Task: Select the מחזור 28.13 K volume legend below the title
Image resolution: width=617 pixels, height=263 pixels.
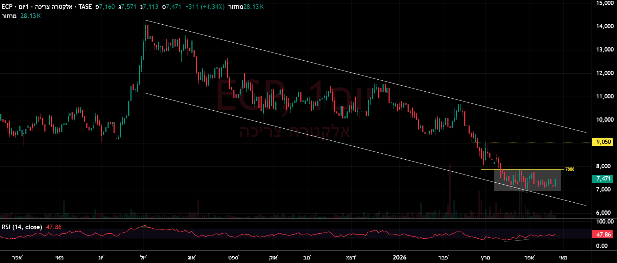Action: tap(21, 16)
